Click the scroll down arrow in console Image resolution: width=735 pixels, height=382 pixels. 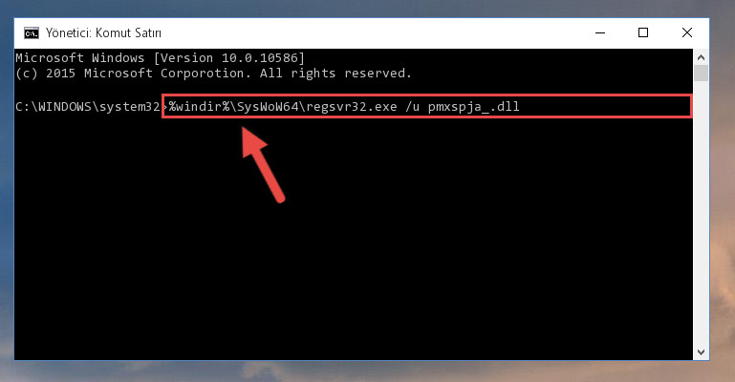pos(701,352)
